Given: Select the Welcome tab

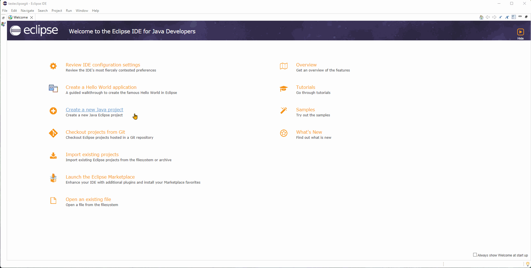Looking at the screenshot, I should (21, 17).
